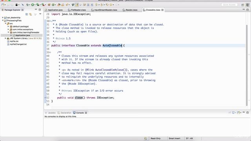Click the New Java Package icon
The image size is (251, 141).
tap(49, 5)
